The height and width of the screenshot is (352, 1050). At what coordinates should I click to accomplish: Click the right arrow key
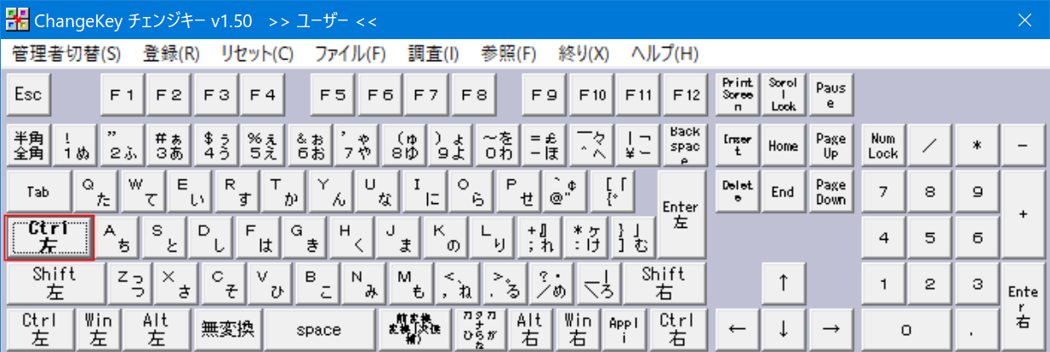point(830,329)
